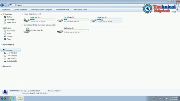
Task: Collapse the Favorites tree node
Action: pos(2,14)
